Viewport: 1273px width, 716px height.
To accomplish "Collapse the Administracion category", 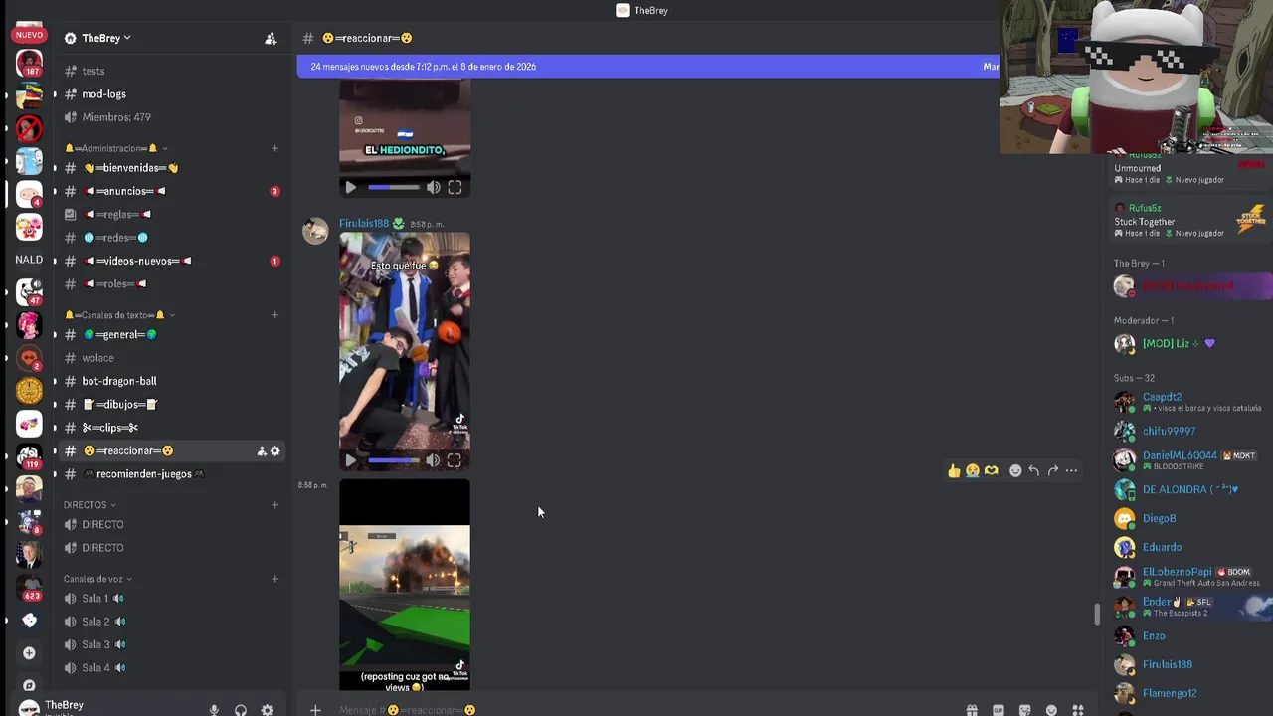I will [x=116, y=148].
